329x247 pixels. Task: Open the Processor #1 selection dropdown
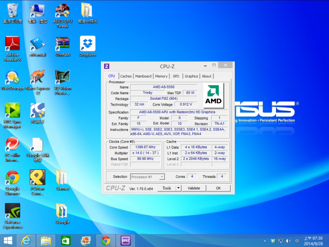(x=147, y=177)
